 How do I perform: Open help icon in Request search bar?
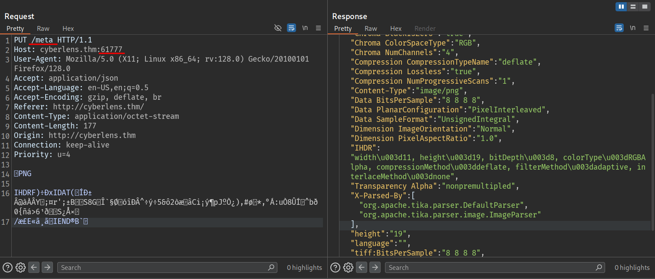pyautogui.click(x=8, y=267)
